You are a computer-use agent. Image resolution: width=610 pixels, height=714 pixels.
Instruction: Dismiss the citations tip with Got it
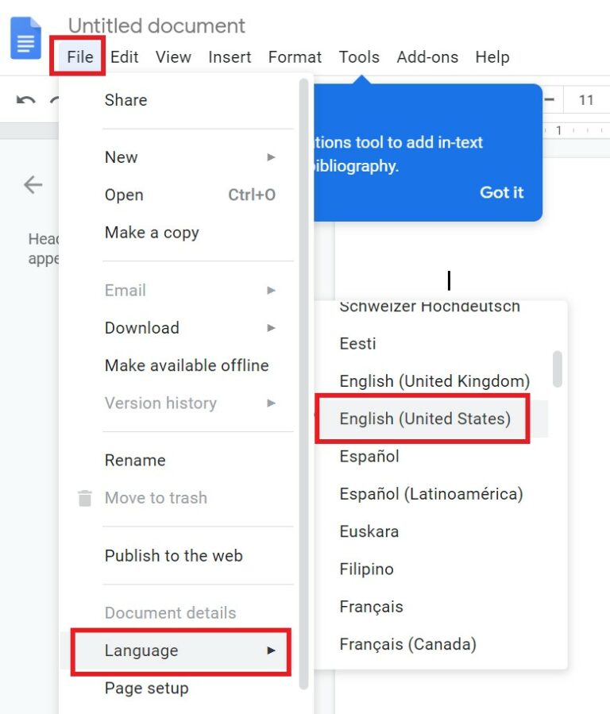[501, 192]
